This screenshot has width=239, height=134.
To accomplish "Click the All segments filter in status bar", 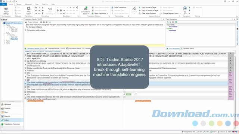I will pyautogui.click(x=188, y=132).
